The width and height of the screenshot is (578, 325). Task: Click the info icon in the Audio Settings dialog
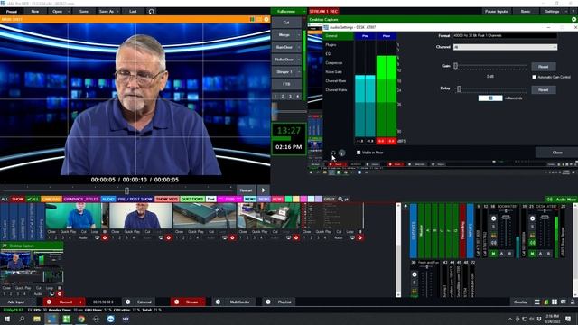pos(341,153)
